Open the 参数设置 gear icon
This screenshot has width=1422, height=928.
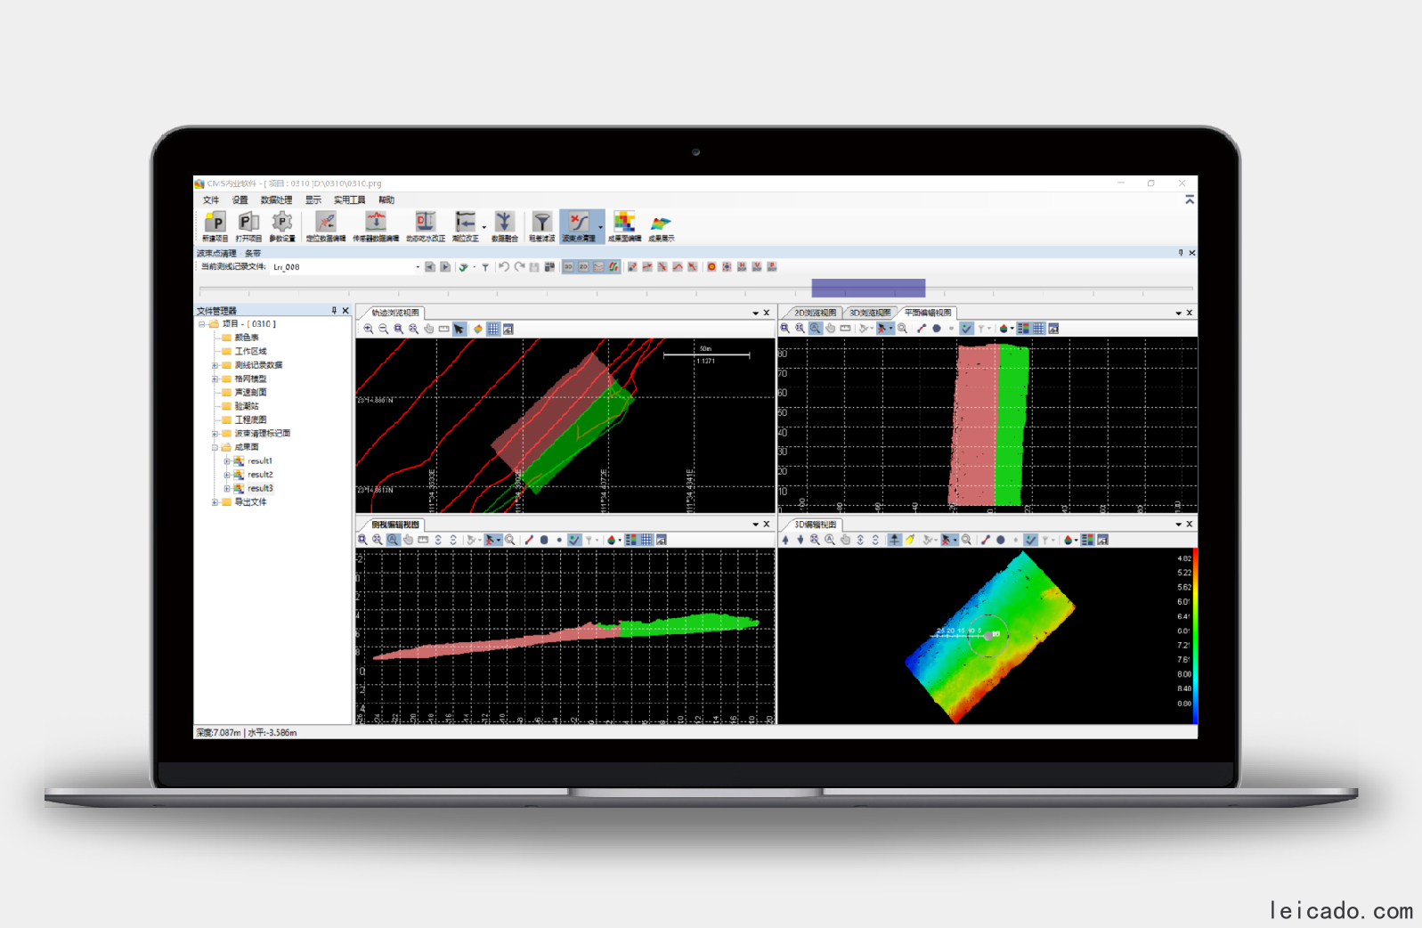282,224
